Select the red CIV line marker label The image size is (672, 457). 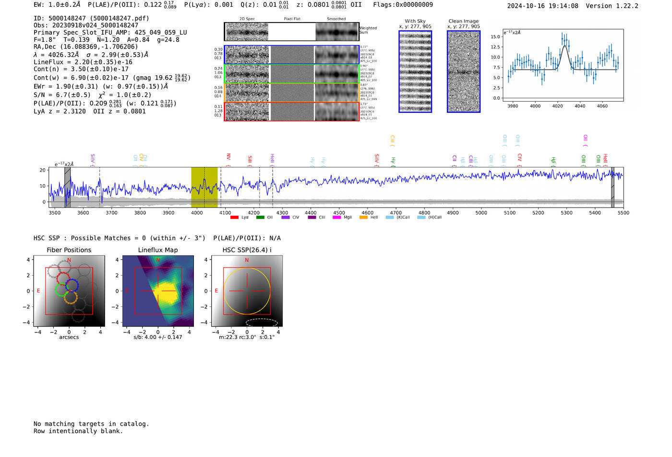(519, 157)
